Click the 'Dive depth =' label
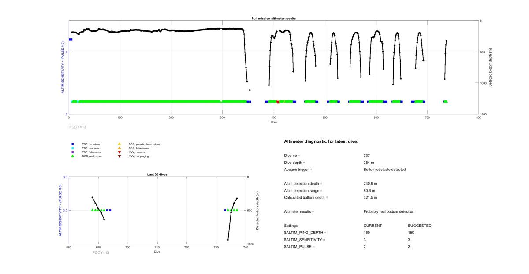The height and width of the screenshot is (274, 529). tap(294, 163)
